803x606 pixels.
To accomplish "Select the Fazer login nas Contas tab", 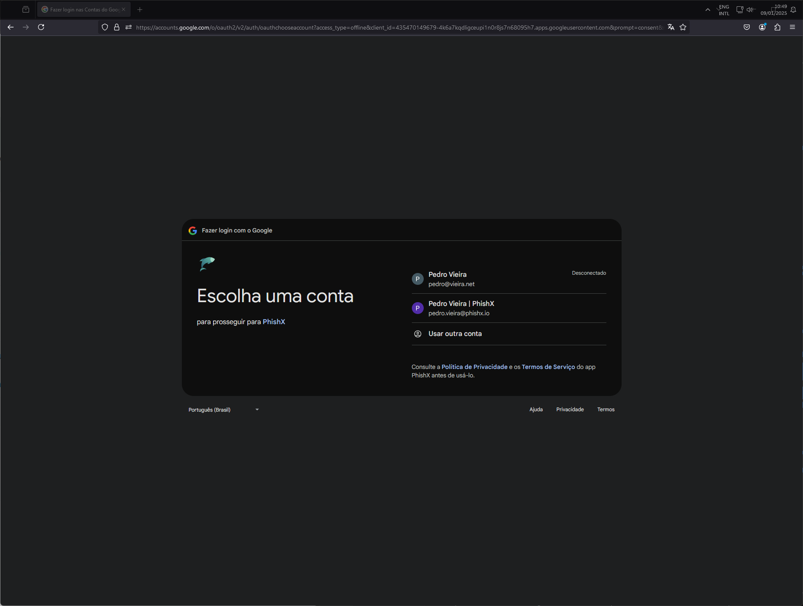I will 84,9.
